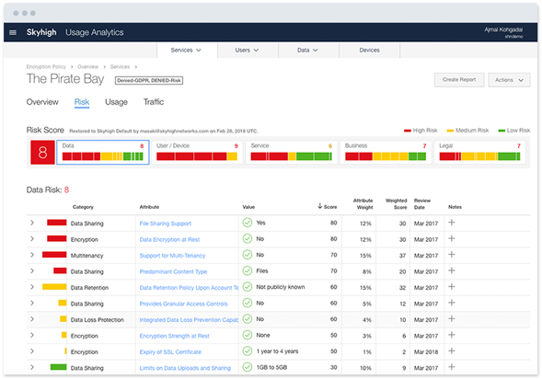The image size is (542, 379).
Task: Click the green check in Granular Access Controls row
Action: point(248,303)
